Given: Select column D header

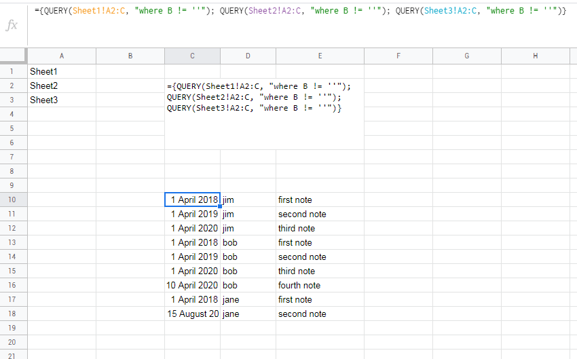Looking at the screenshot, I should click(248, 56).
